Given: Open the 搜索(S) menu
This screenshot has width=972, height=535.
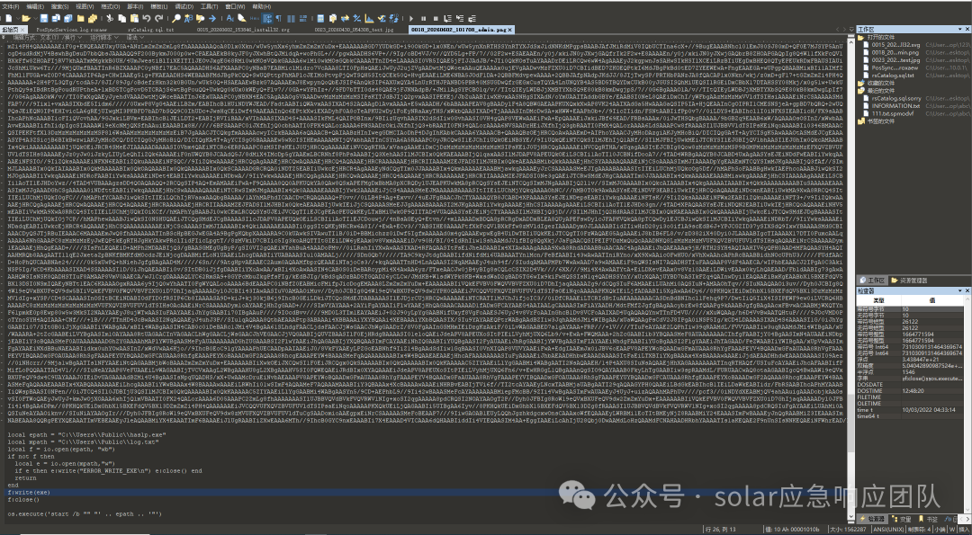Looking at the screenshot, I should [59, 6].
